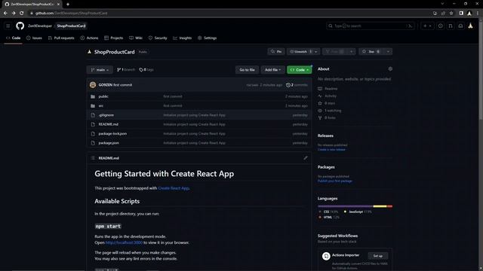This screenshot has height=271, width=483.
Task: Switch to the Issues tab
Action: tap(34, 38)
